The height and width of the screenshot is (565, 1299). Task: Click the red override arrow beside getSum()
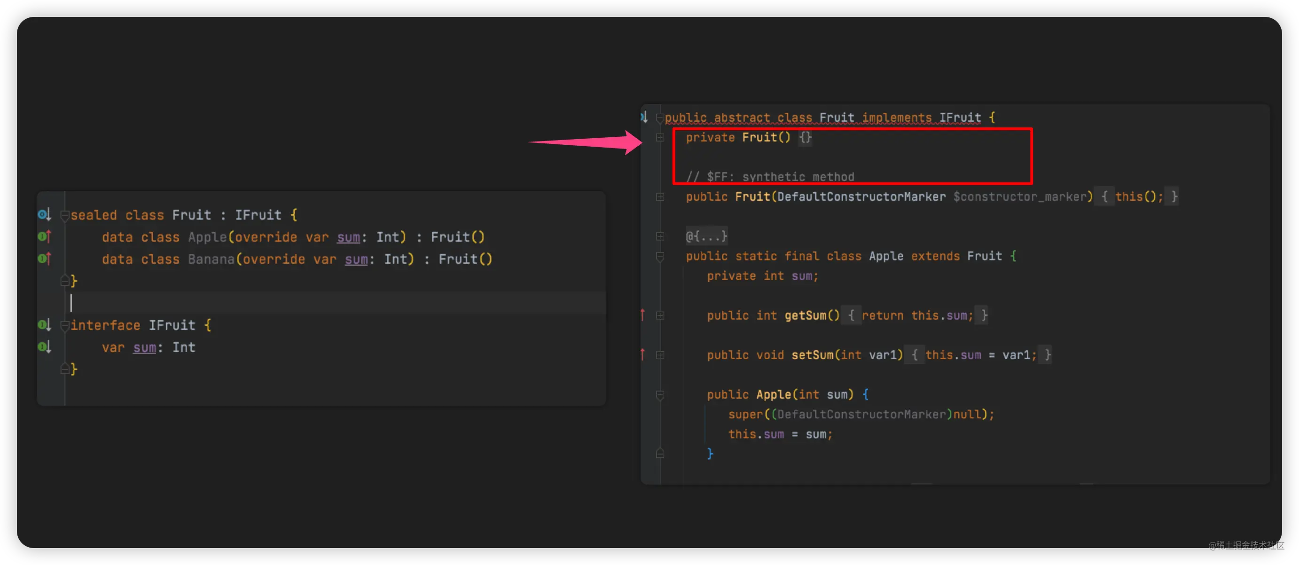pyautogui.click(x=642, y=315)
